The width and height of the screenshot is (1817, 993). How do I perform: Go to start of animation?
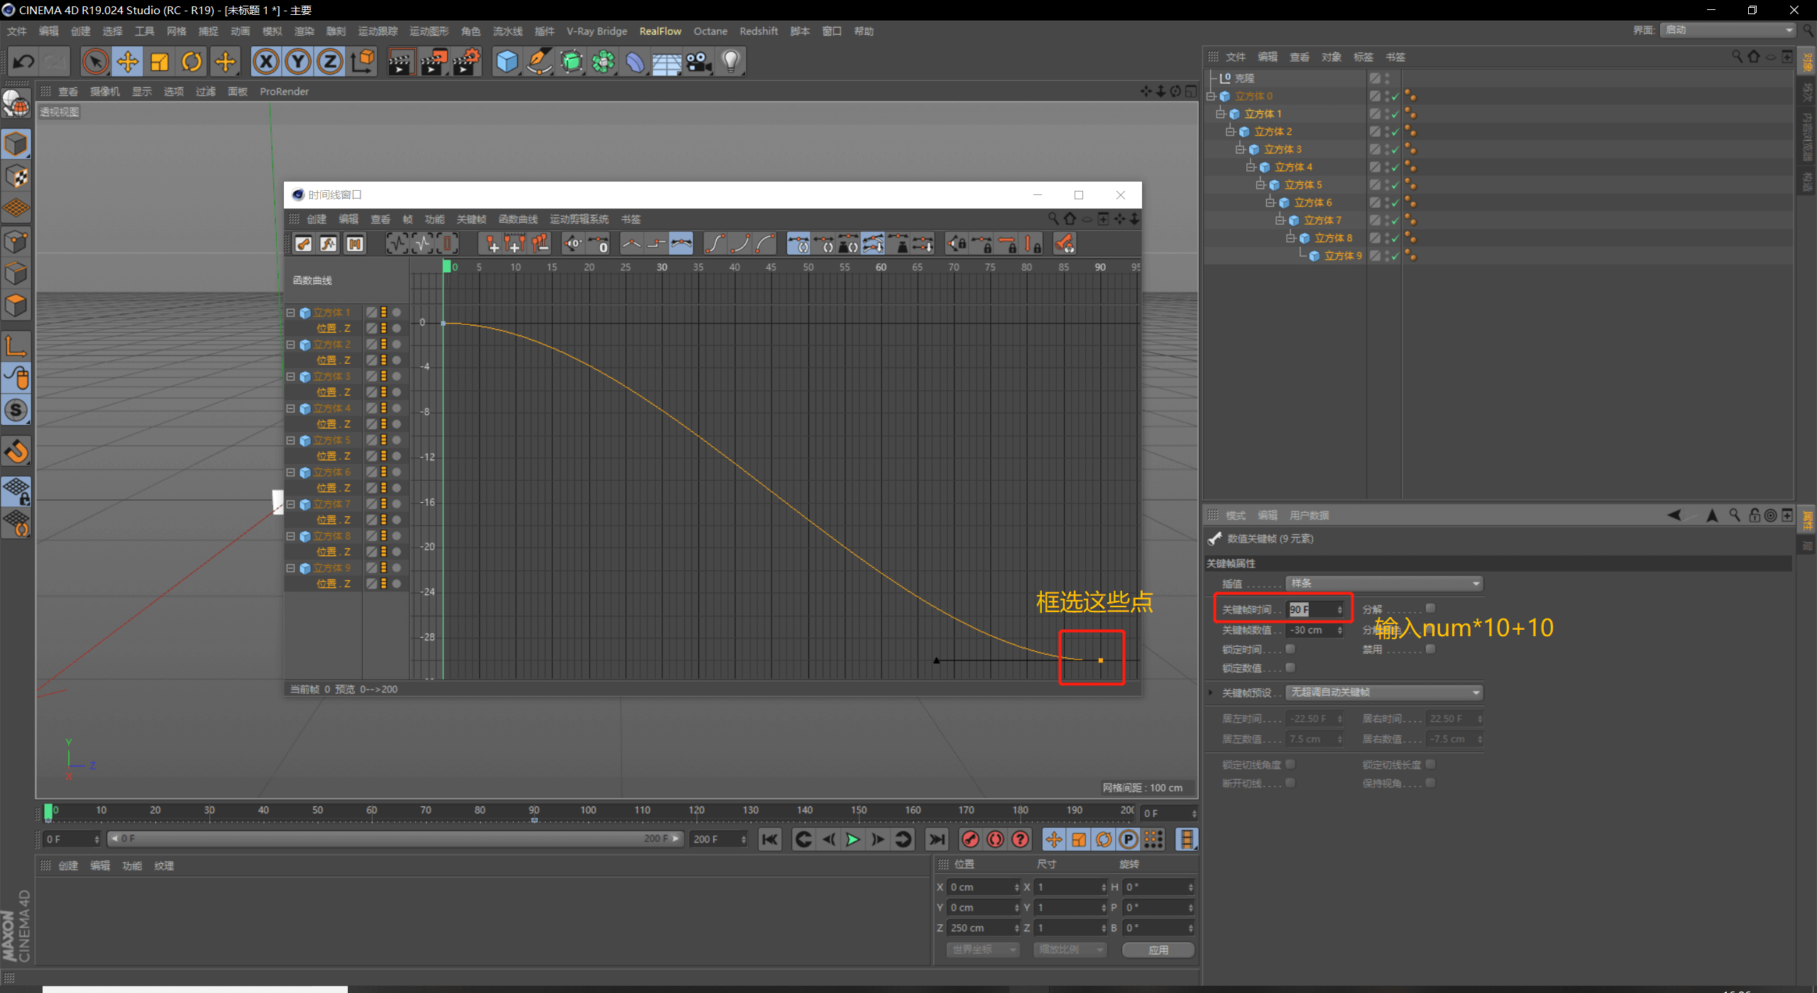click(x=769, y=840)
